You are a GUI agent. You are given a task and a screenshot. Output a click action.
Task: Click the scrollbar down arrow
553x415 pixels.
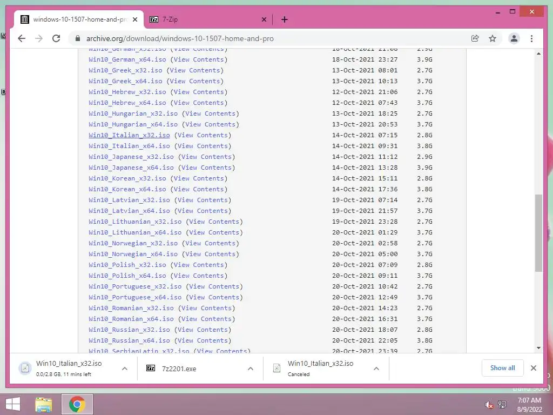click(538, 348)
